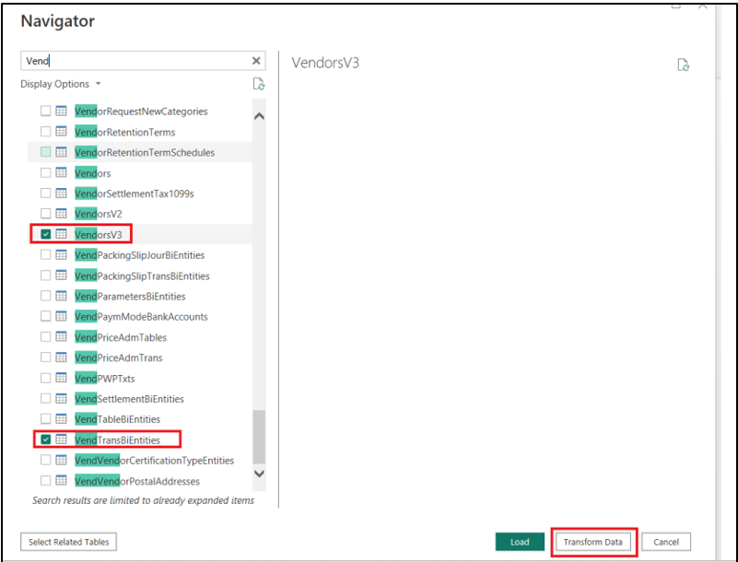
Task: Open the Display Options dropdown
Action: click(x=61, y=84)
